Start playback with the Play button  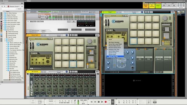[x=102, y=102]
